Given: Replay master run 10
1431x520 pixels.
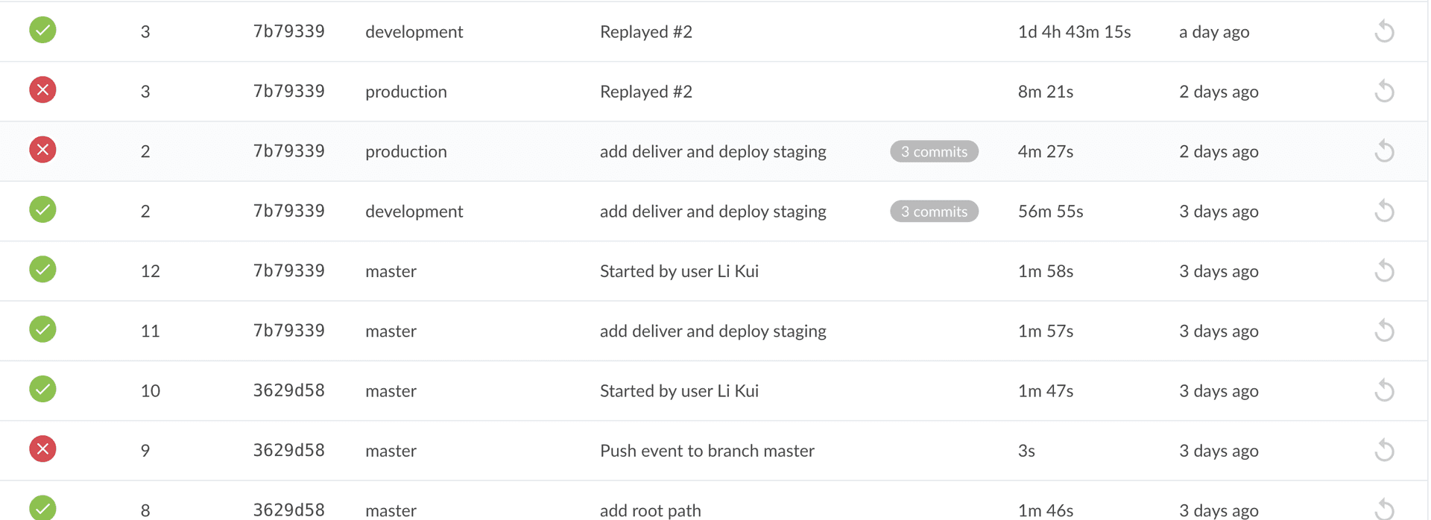Looking at the screenshot, I should pos(1384,390).
